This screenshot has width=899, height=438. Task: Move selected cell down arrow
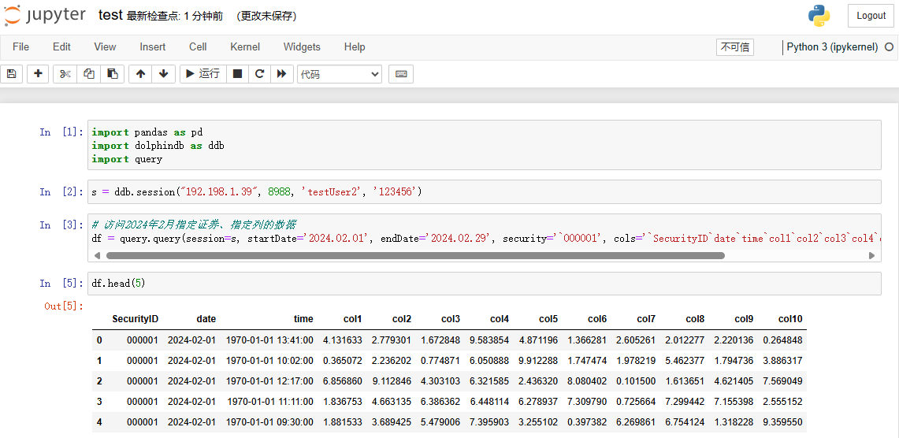(163, 74)
